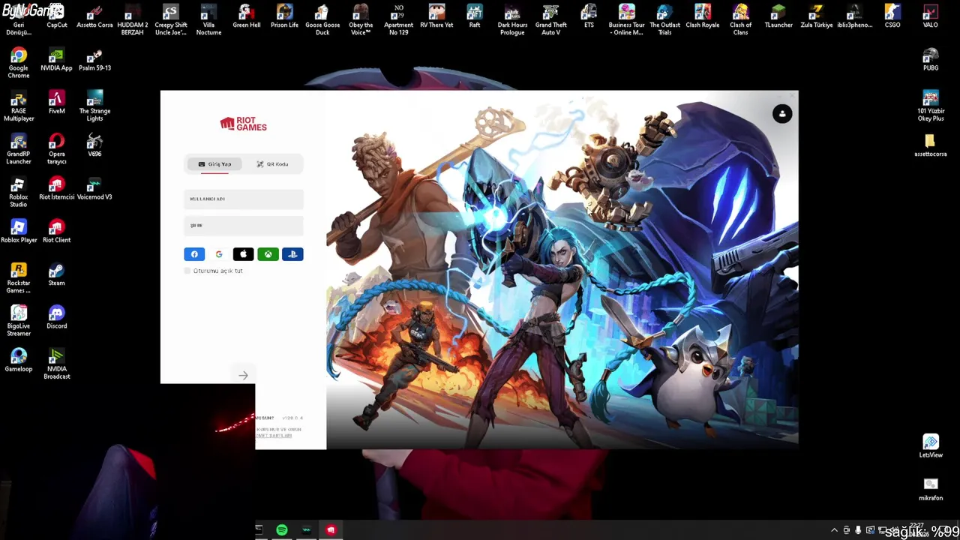The width and height of the screenshot is (960, 540).
Task: Open Roblox Studio shortcut
Action: [x=19, y=193]
